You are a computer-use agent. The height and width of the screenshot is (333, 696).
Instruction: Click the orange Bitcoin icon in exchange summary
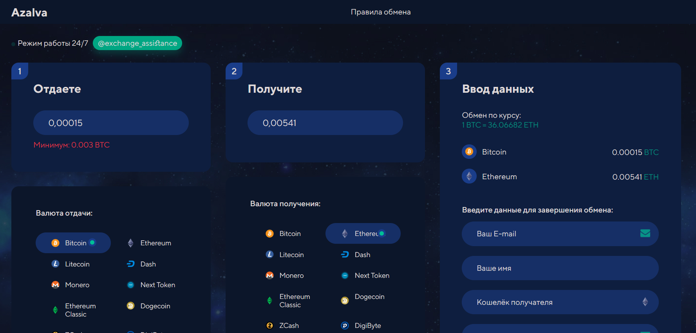(469, 152)
